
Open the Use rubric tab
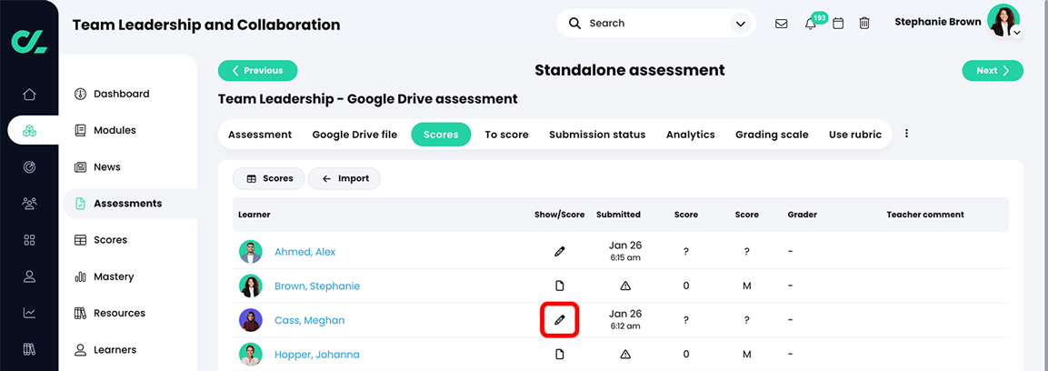(854, 135)
